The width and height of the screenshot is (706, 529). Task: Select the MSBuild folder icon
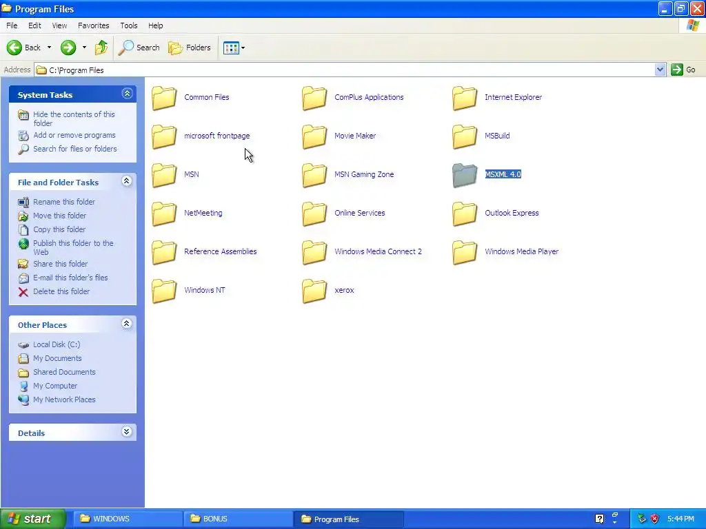[465, 136]
